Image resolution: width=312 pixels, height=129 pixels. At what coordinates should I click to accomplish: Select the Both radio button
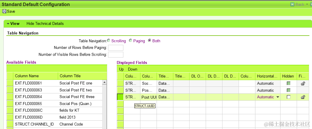click(150, 40)
